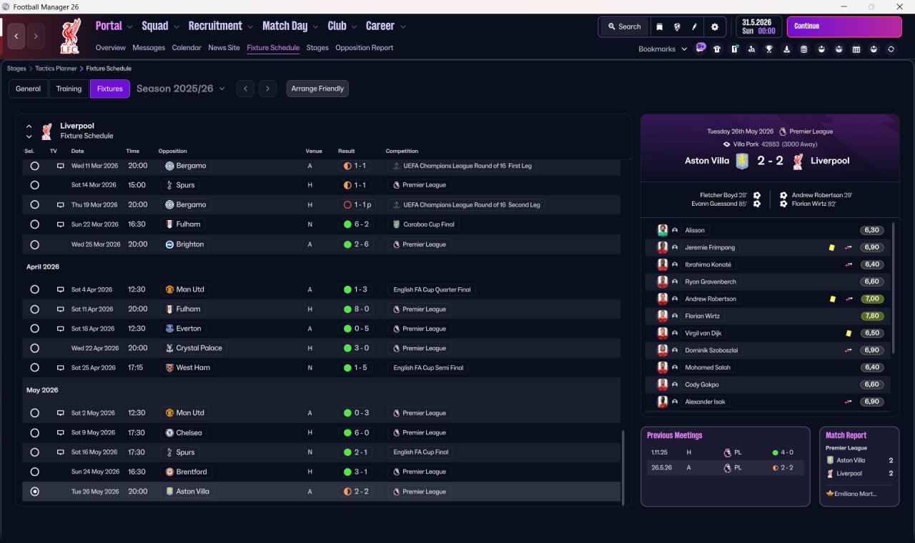Image resolution: width=915 pixels, height=543 pixels.
Task: Select the Brighton 25 Mar fixture radio button
Action: coord(34,244)
